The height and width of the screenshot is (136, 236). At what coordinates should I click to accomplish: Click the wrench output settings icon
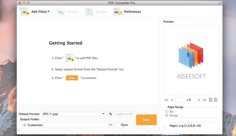click(x=110, y=114)
